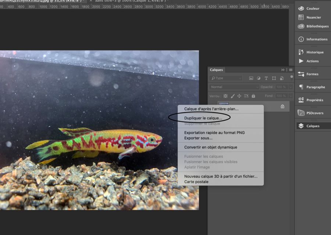Collapse Calques panel with double chevron
The image size is (331, 235).
point(283,70)
